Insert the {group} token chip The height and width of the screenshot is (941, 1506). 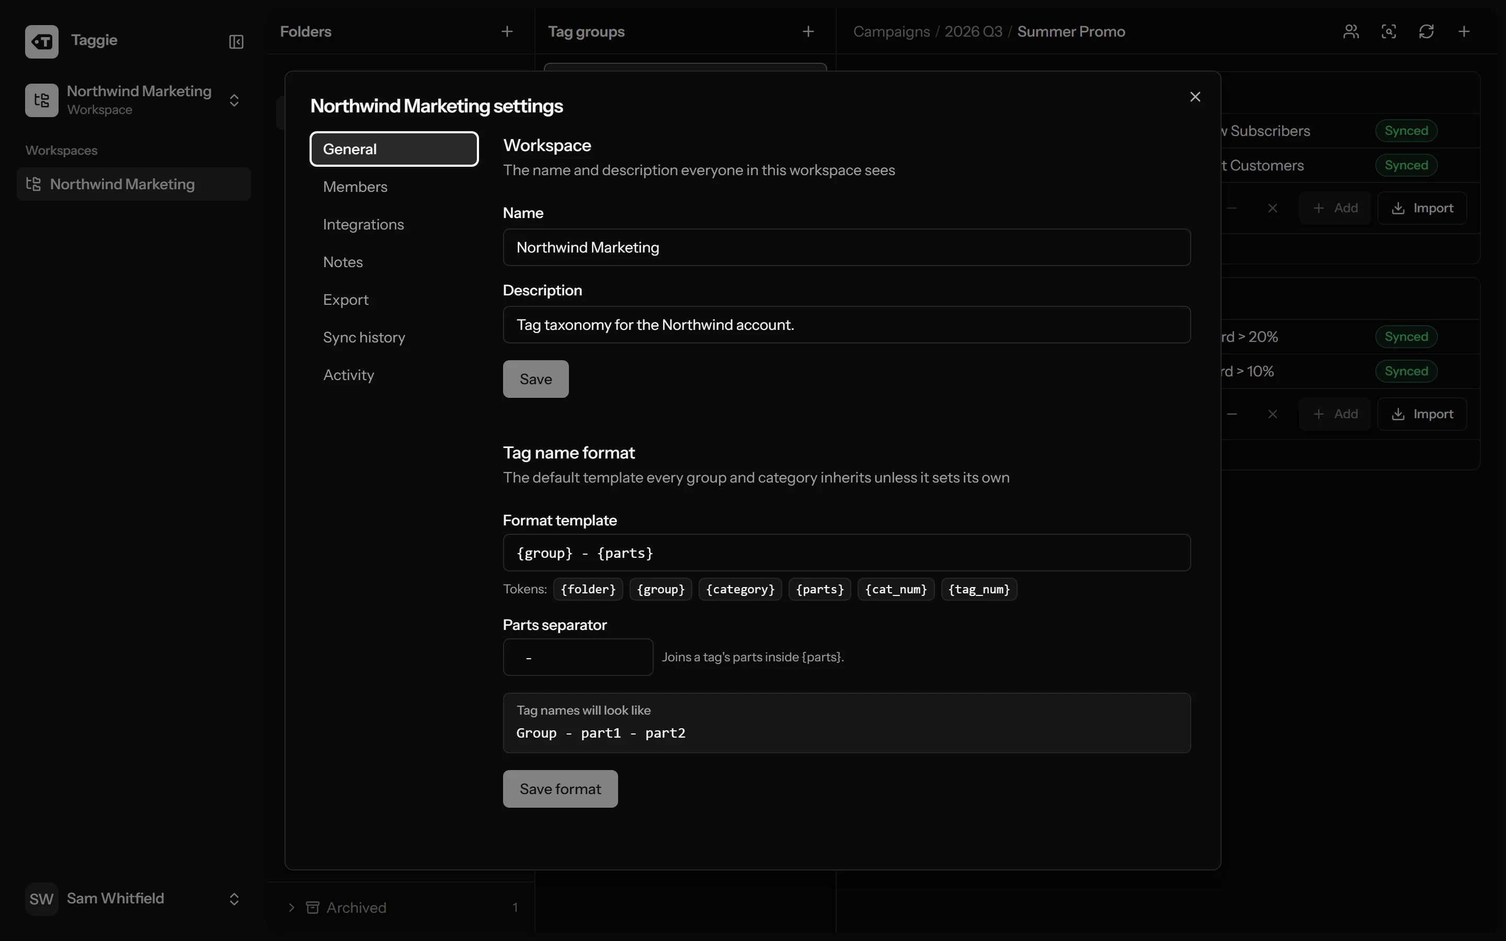pyautogui.click(x=660, y=589)
